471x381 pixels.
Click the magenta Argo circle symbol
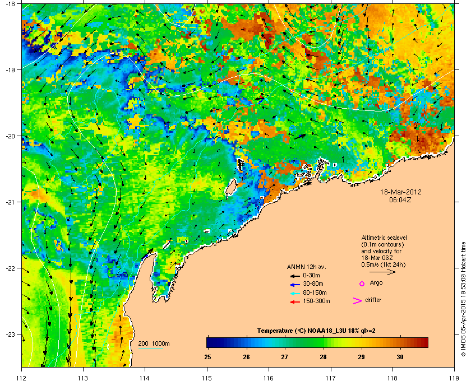click(362, 284)
